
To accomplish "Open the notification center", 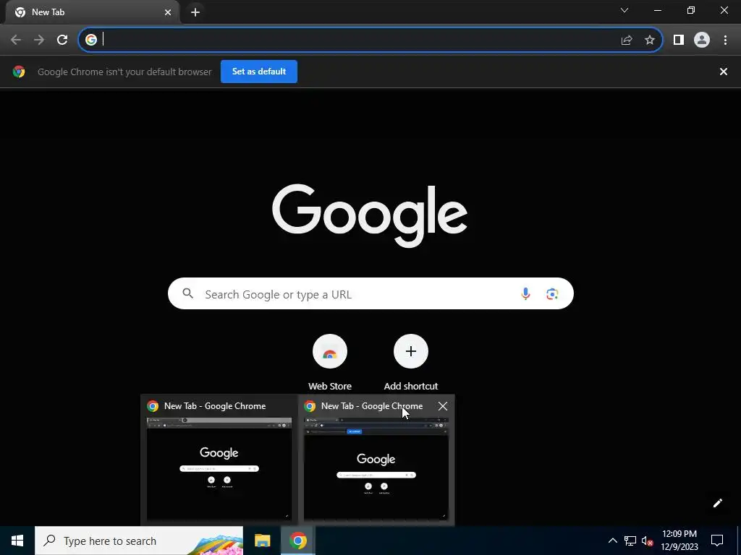I will click(x=717, y=541).
